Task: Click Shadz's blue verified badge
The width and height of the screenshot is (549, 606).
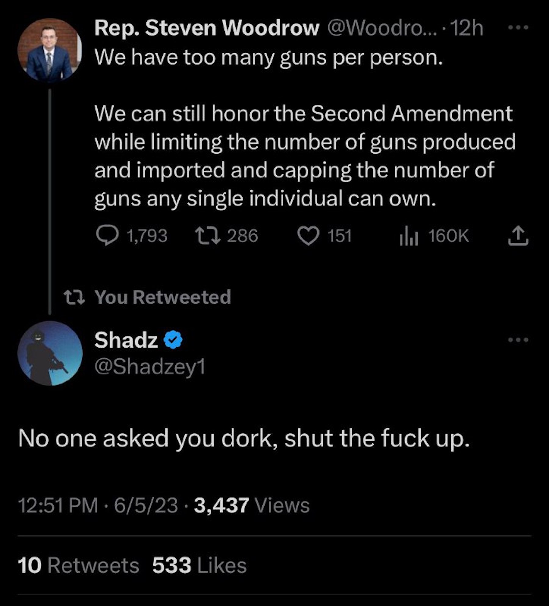Action: (173, 340)
